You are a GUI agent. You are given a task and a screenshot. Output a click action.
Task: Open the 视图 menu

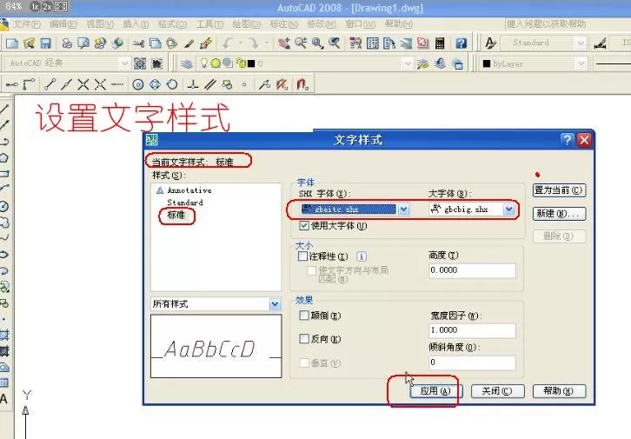[100, 24]
